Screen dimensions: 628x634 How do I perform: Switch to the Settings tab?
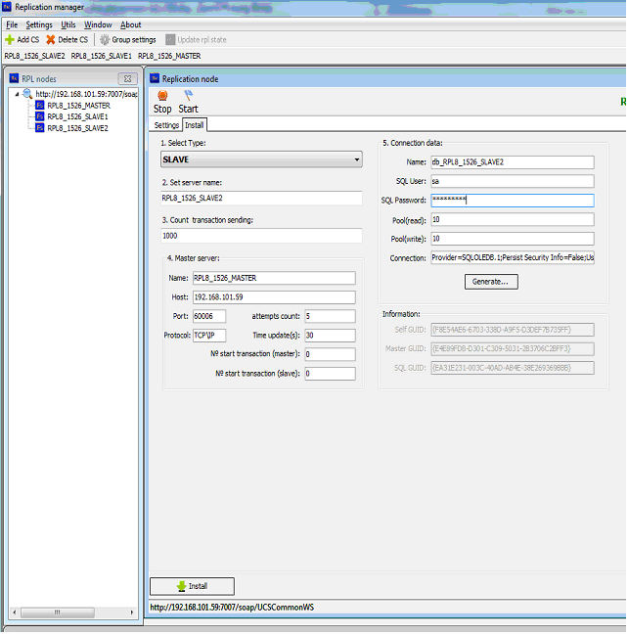point(166,125)
